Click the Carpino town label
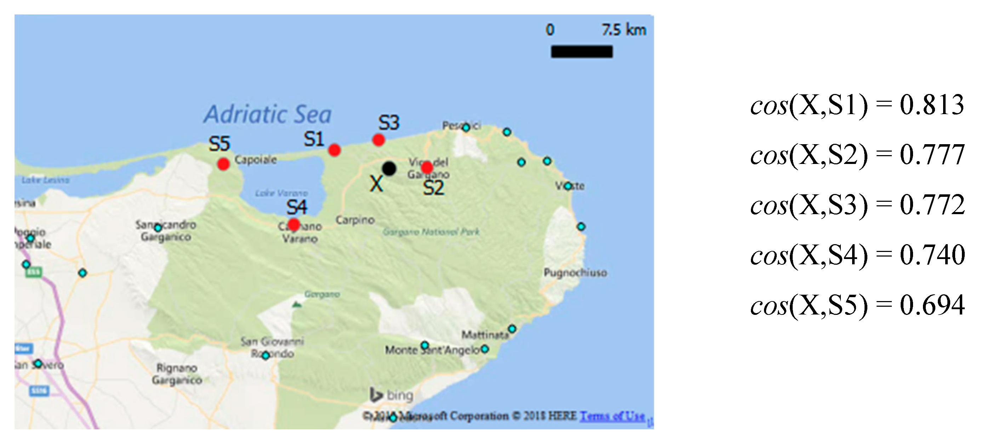This screenshot has height=441, width=981. pyautogui.click(x=355, y=220)
